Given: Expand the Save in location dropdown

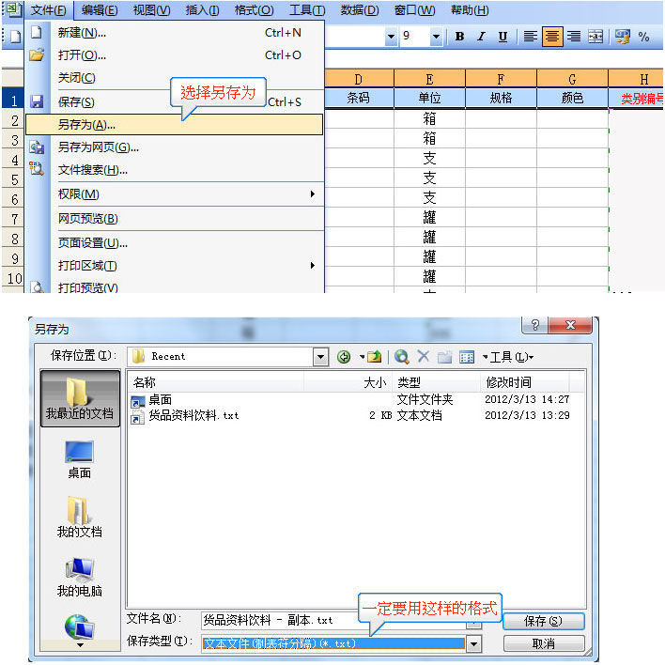Looking at the screenshot, I should tap(321, 356).
